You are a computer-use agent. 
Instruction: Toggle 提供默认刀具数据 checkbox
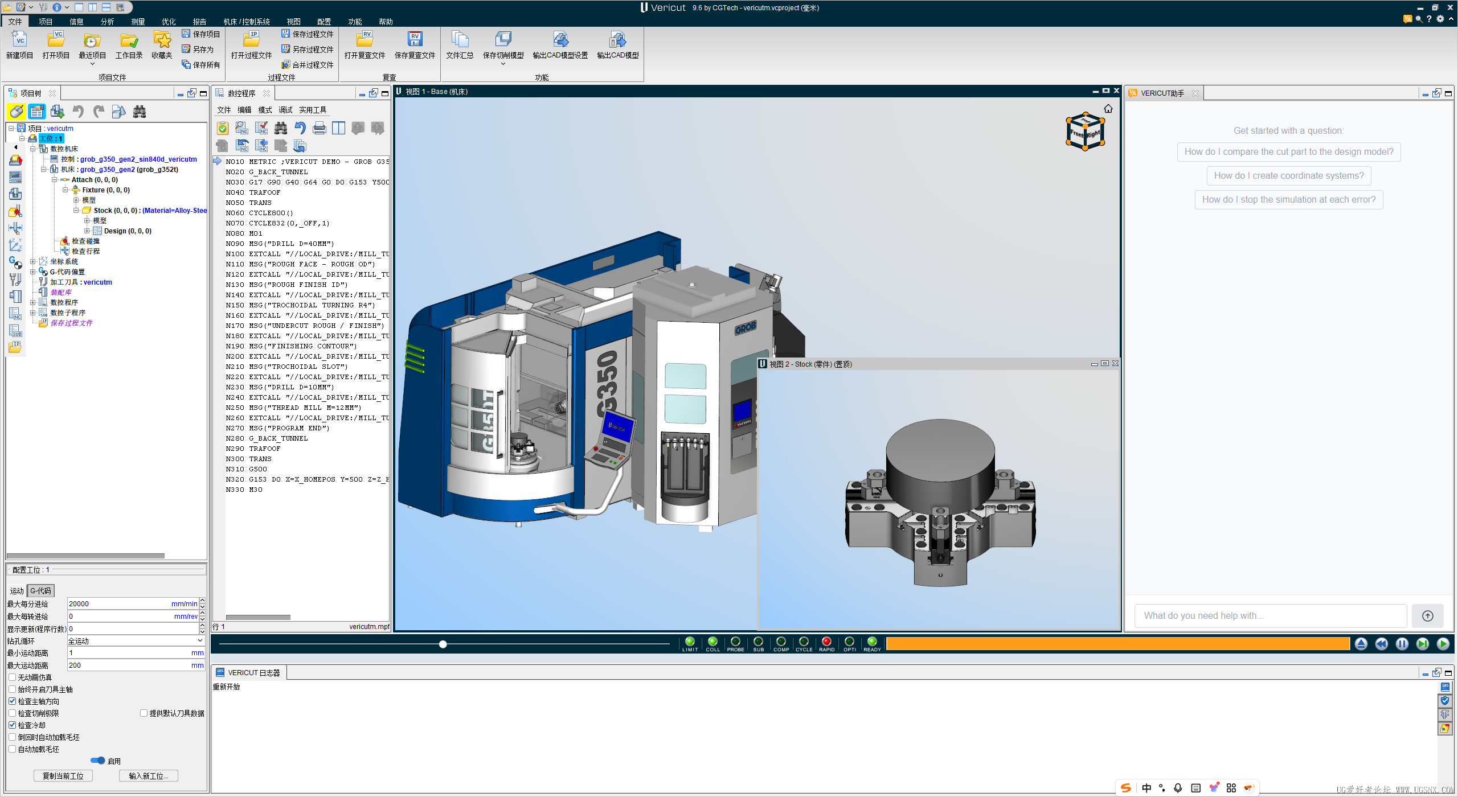(x=144, y=713)
